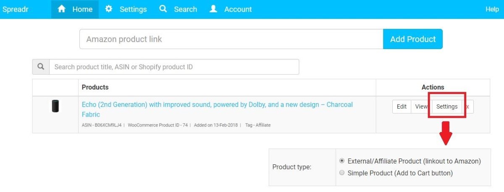The image size is (504, 192).
Task: Click the Tag - Affiliate text
Action: point(258,125)
